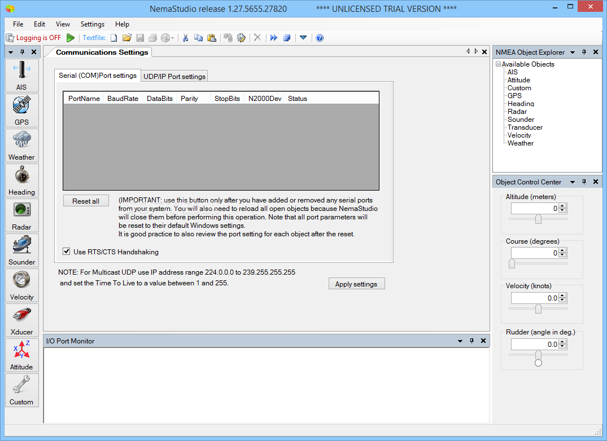Pin the I/O Port Monitor panel
The width and height of the screenshot is (607, 441).
coord(471,341)
